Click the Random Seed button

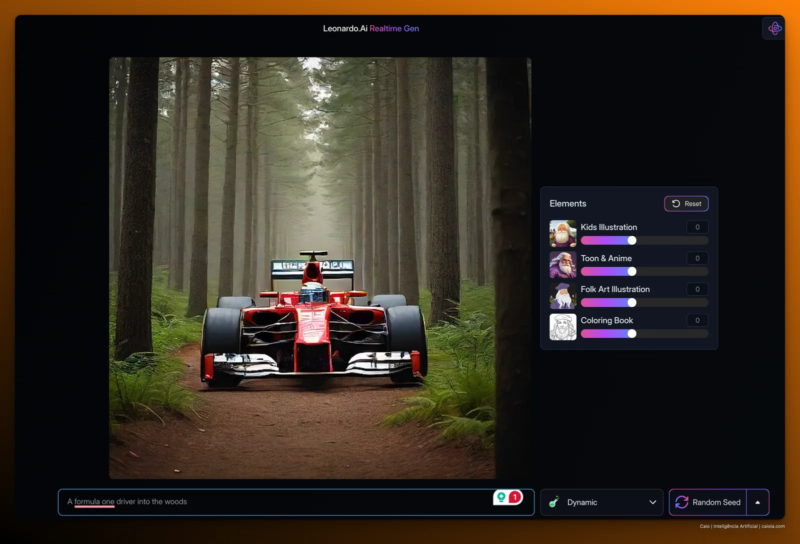click(x=708, y=502)
